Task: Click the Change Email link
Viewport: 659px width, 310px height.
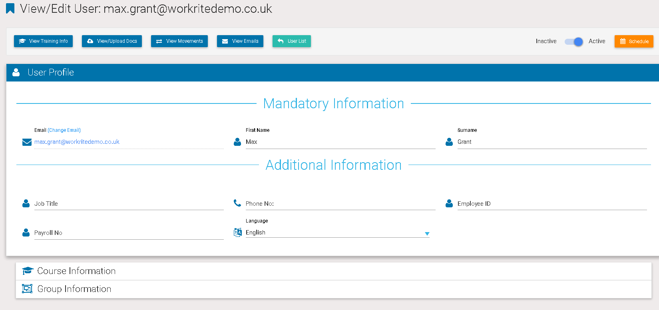Action: (64, 130)
